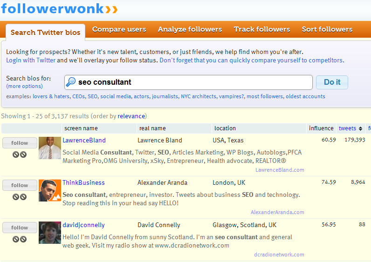Image resolution: width=371 pixels, height=262 pixels.
Task: Select the Search Twitter bios tab
Action: coord(45,33)
